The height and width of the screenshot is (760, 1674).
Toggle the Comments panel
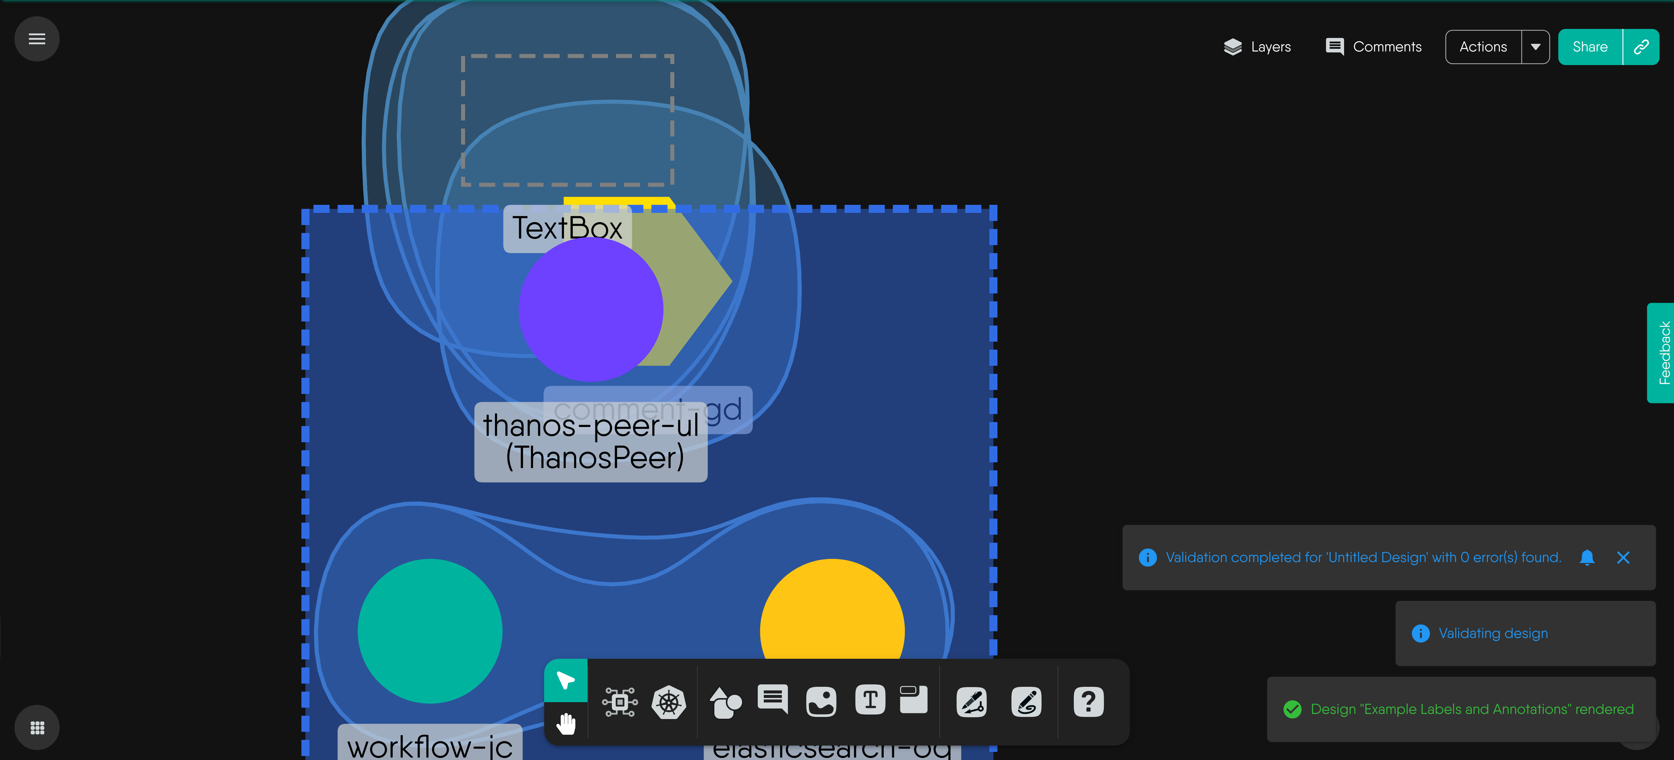(1373, 47)
